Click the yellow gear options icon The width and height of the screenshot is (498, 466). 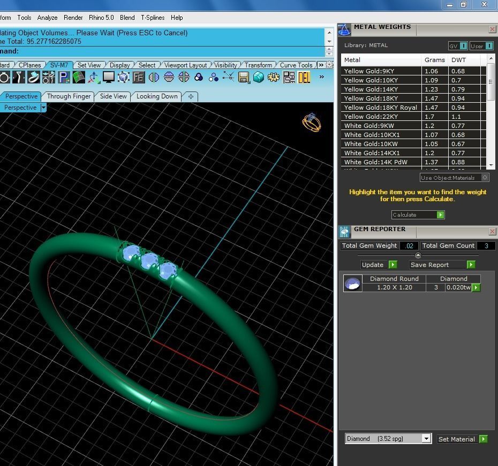(274, 77)
